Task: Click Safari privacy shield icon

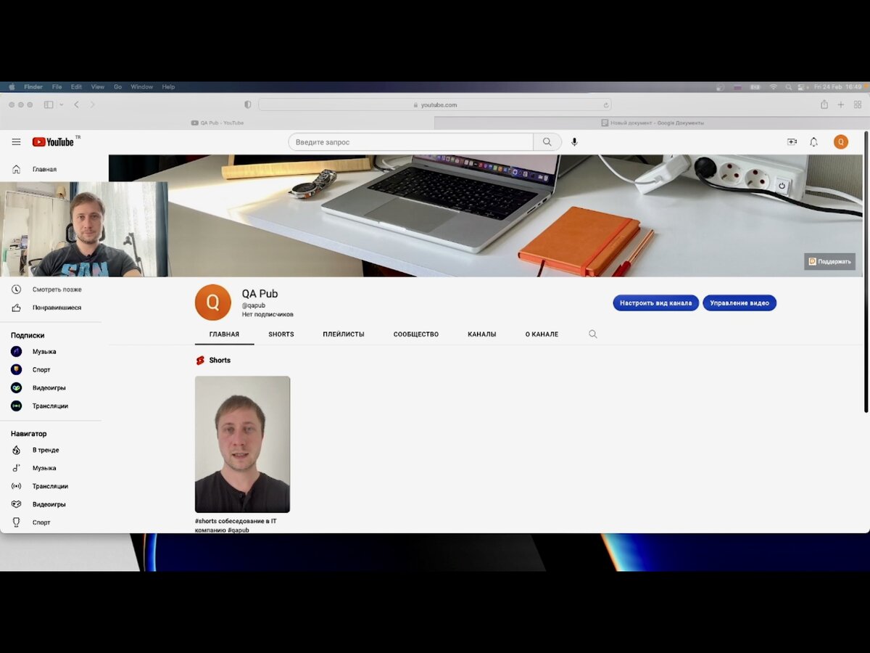Action: pyautogui.click(x=248, y=104)
